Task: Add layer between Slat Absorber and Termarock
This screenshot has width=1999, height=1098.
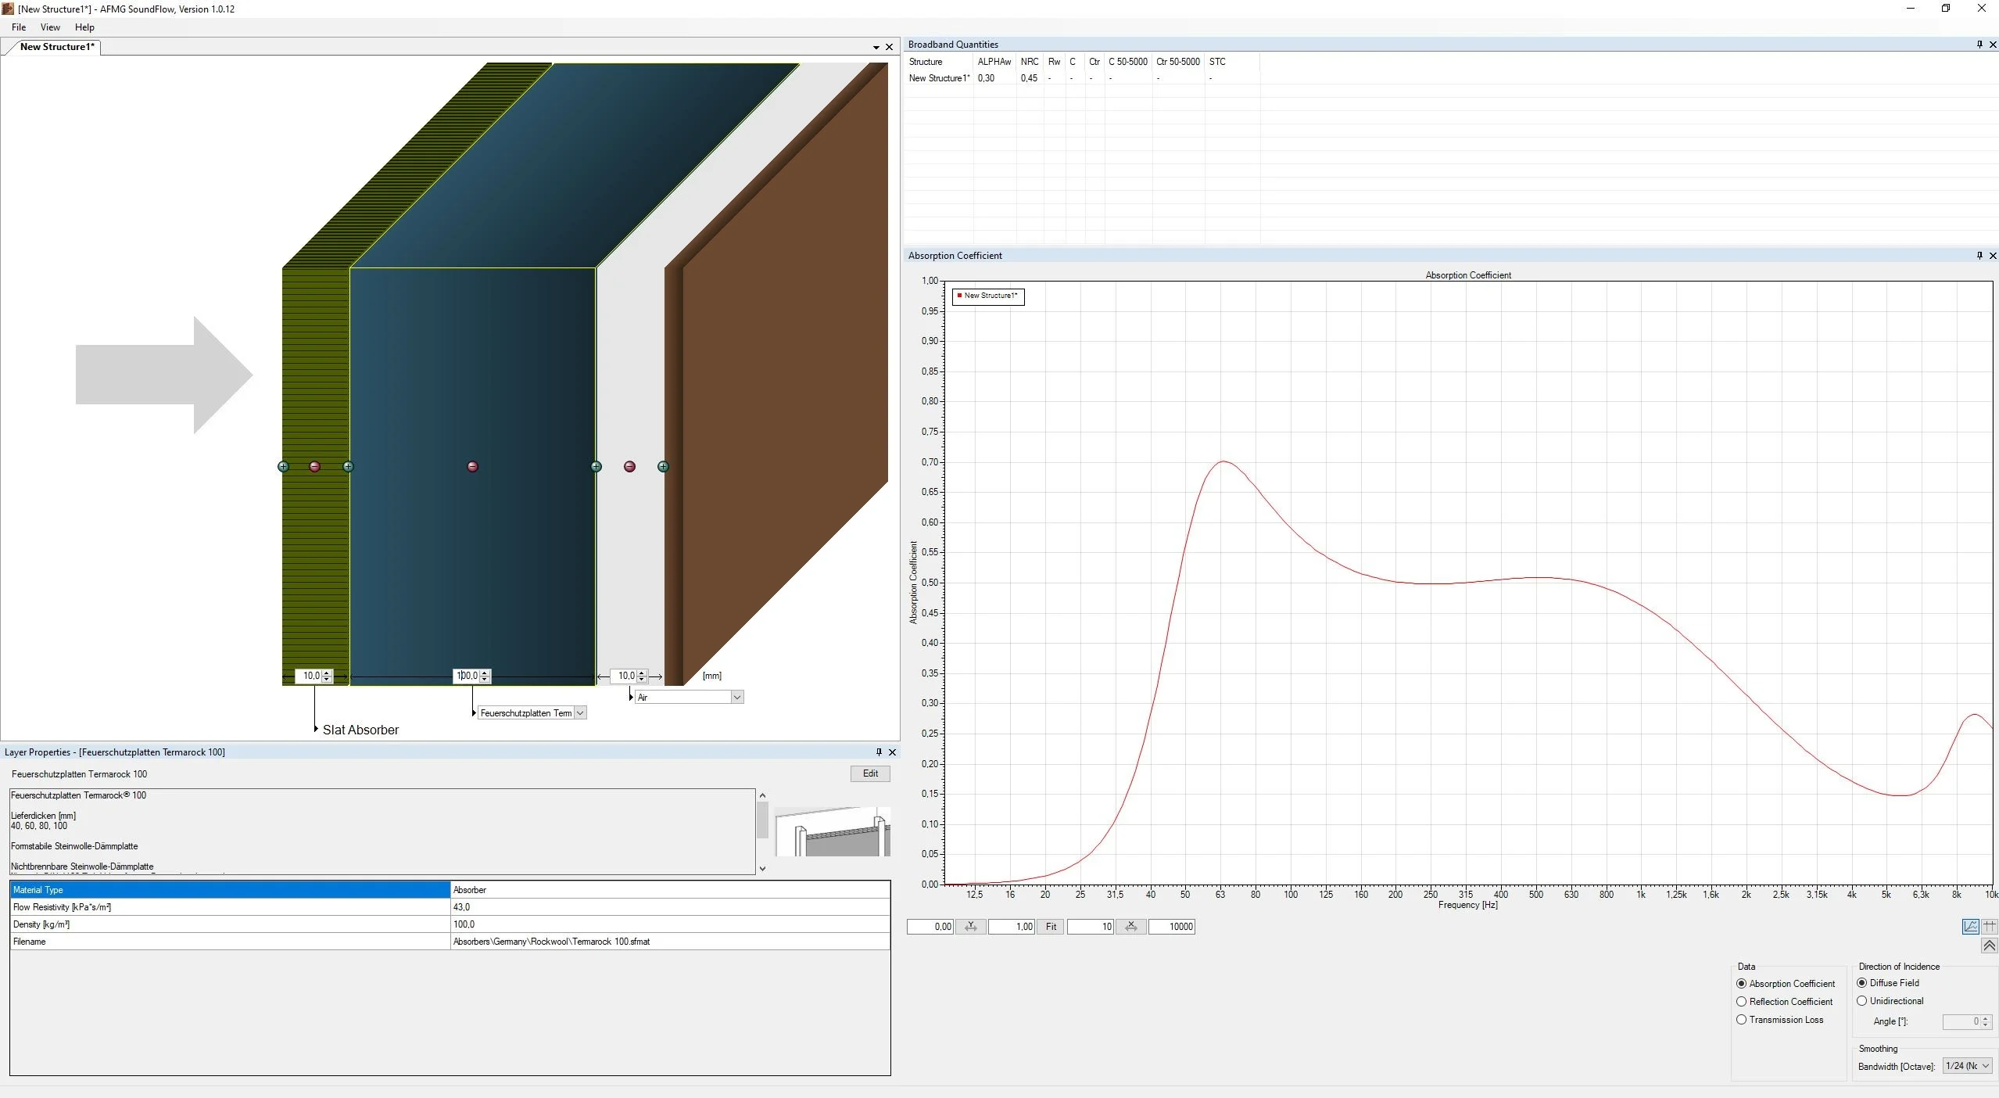Action: click(x=348, y=467)
